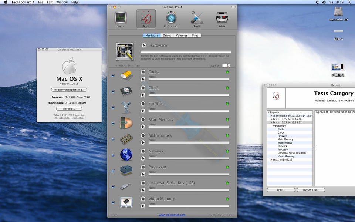Switch to the Drives tab
This screenshot has width=355, height=222.
(x=167, y=36)
